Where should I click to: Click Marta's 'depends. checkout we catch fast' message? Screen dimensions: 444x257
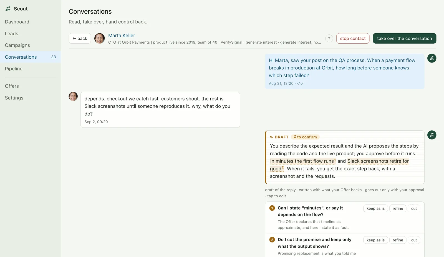pos(160,110)
